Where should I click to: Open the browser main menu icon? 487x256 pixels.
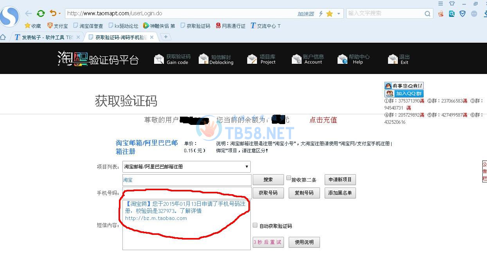[x=441, y=4]
